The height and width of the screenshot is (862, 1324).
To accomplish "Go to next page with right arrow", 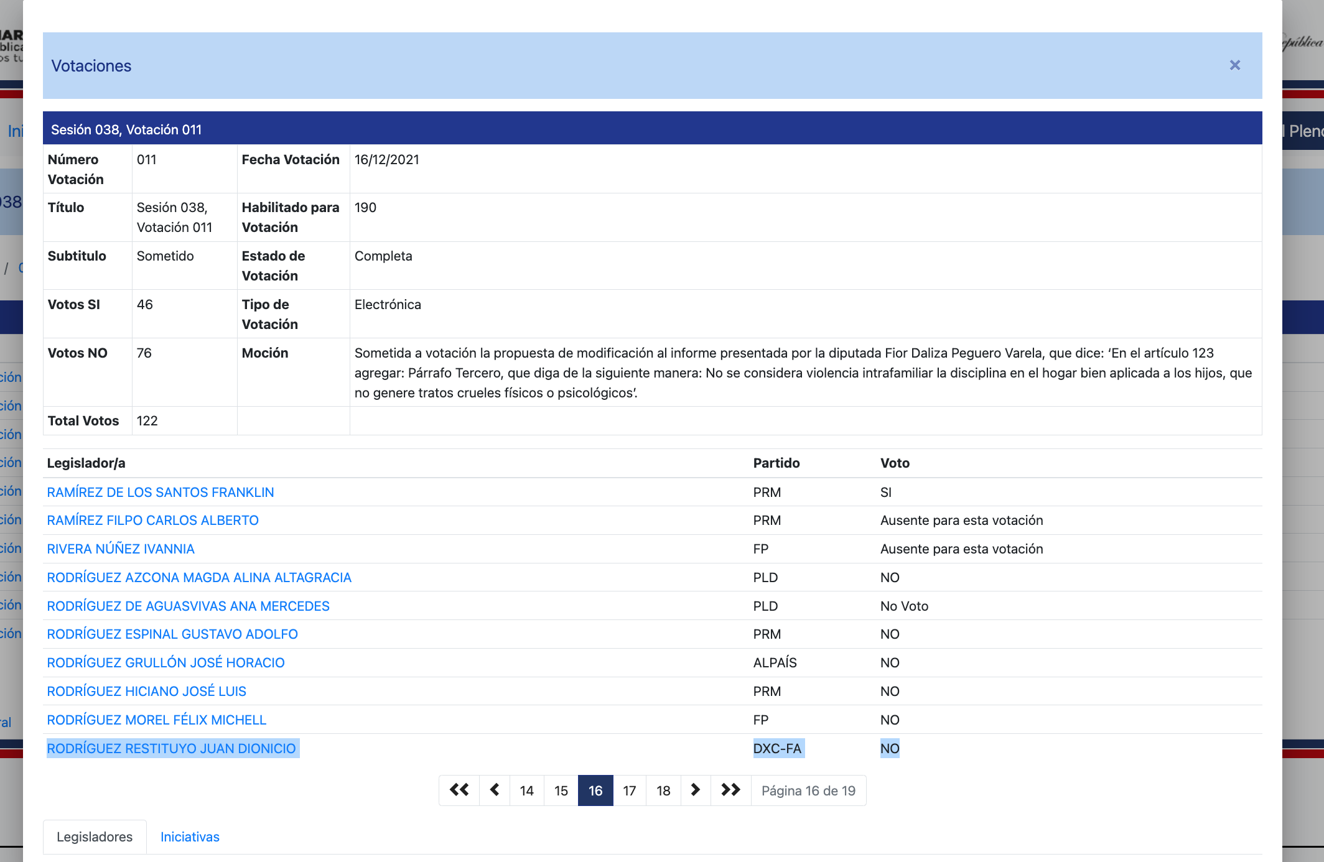I will tap(696, 790).
